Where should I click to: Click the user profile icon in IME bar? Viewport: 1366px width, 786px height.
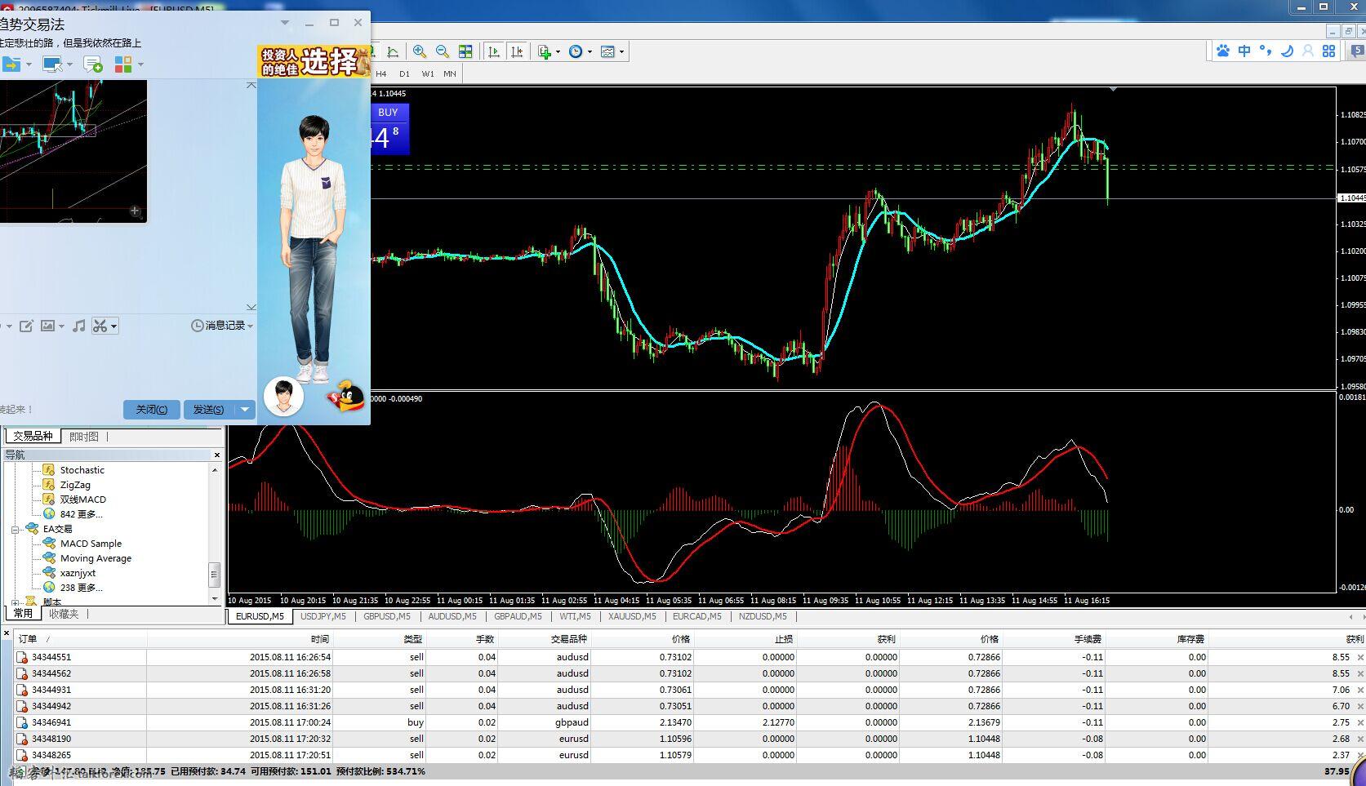click(1307, 51)
